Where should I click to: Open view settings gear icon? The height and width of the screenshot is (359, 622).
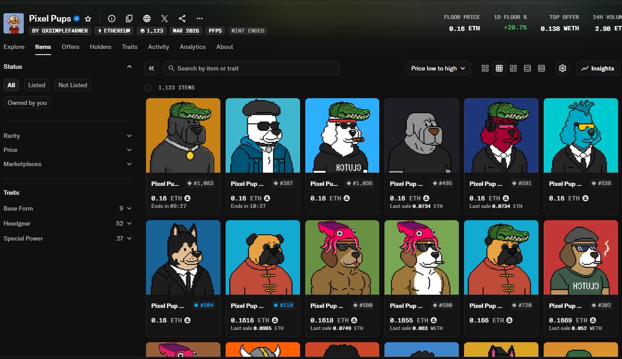563,68
